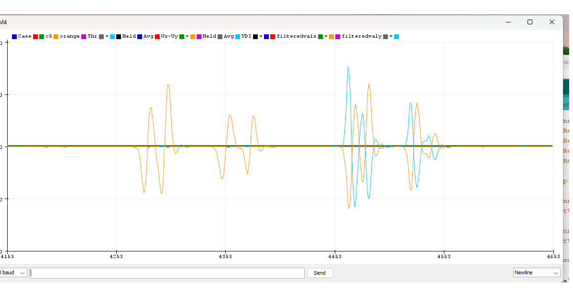Open the Newline line-ending dropdown

coord(537,273)
